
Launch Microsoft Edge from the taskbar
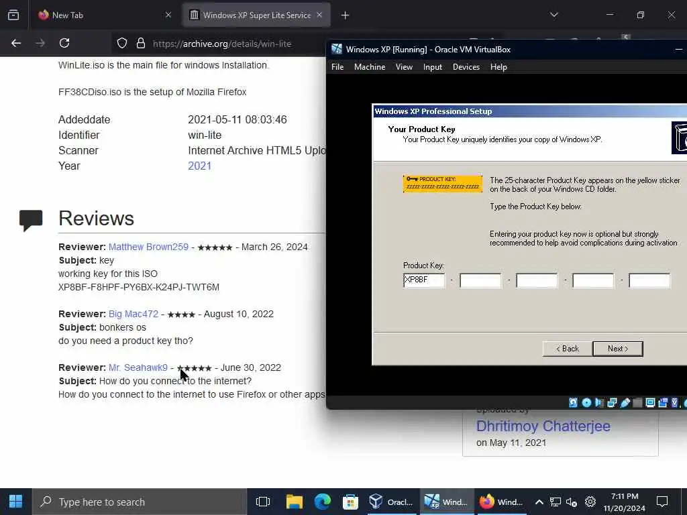pyautogui.click(x=323, y=502)
